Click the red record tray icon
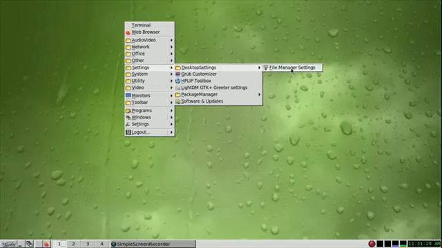This screenshot has height=248, width=442. pyautogui.click(x=372, y=244)
